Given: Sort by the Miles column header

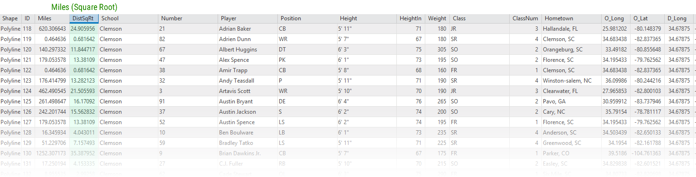Looking at the screenshot, I should coord(52,18).
